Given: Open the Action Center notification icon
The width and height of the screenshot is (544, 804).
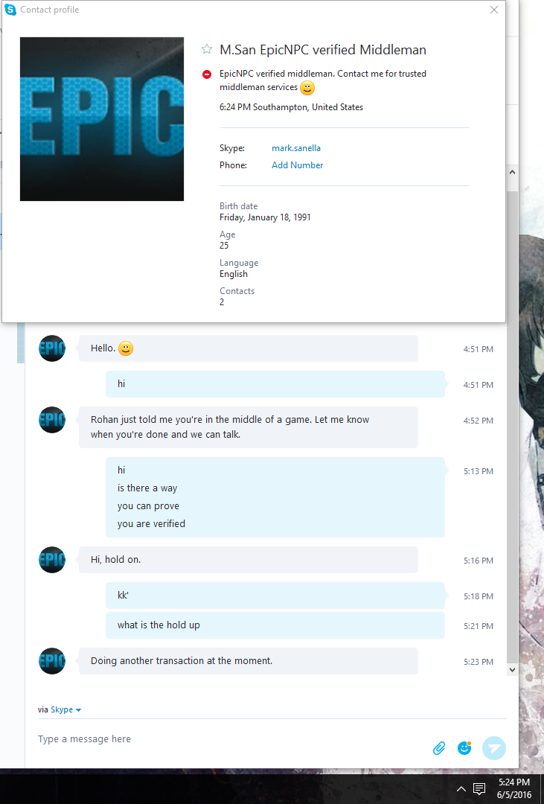Looking at the screenshot, I should click(x=479, y=788).
